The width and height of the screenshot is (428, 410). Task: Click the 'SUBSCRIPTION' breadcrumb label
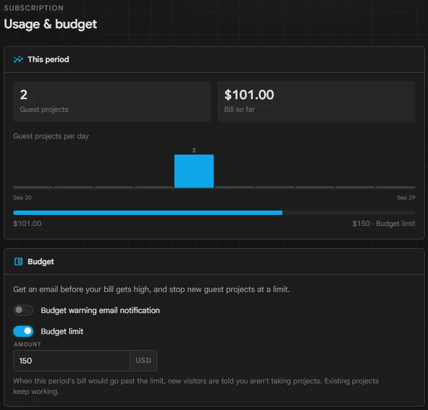pyautogui.click(x=34, y=8)
